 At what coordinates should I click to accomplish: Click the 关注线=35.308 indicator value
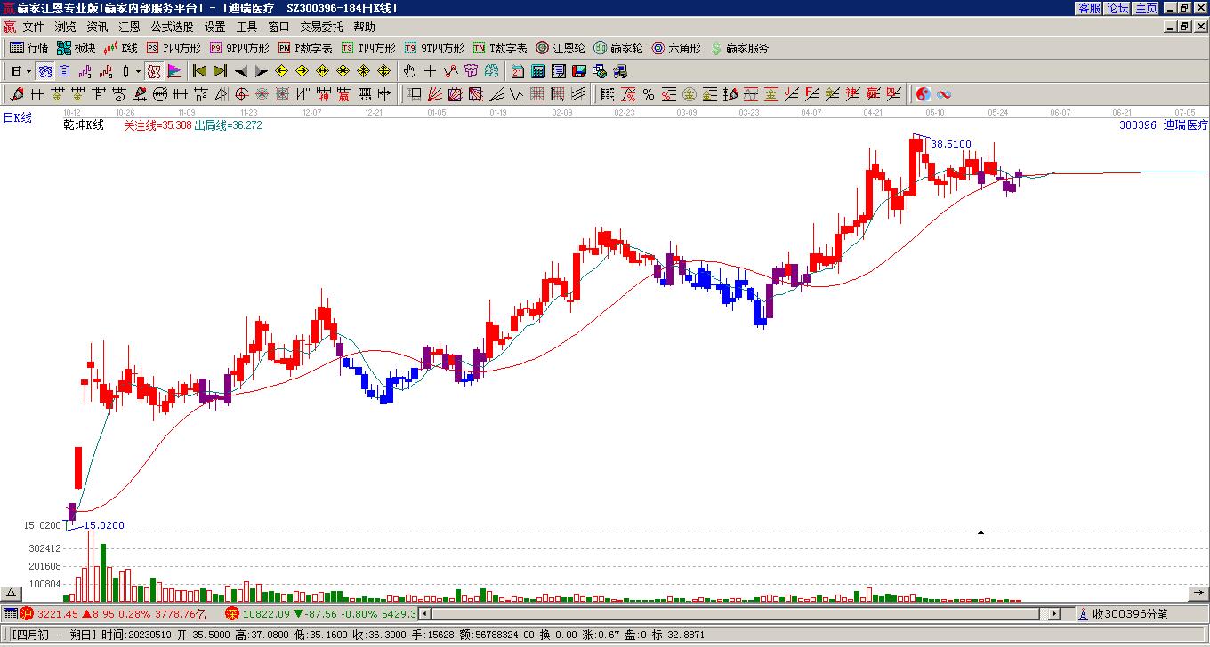click(x=157, y=125)
